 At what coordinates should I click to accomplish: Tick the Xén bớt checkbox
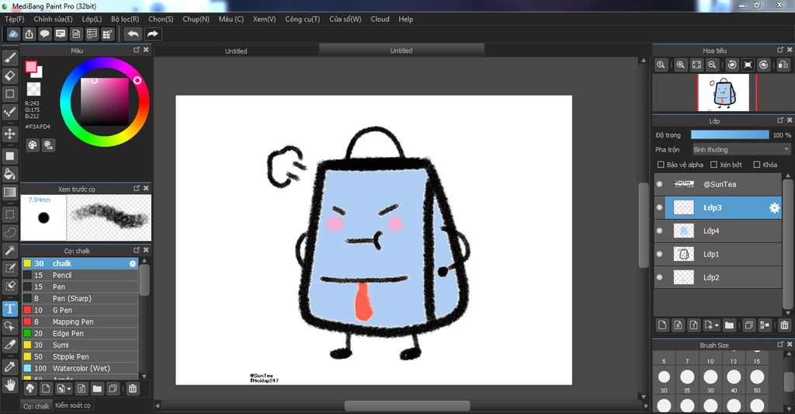click(x=714, y=165)
